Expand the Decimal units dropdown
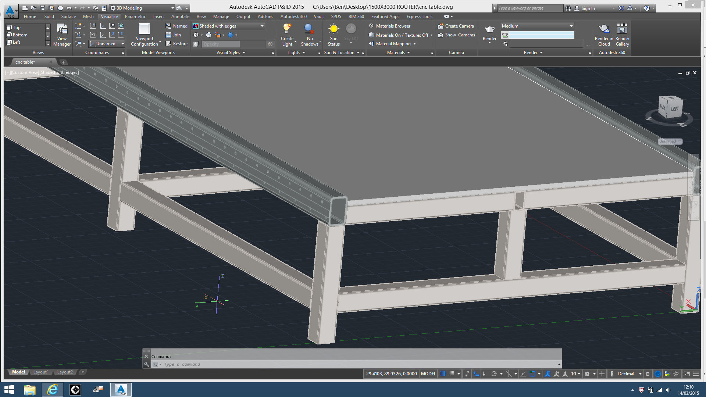Image resolution: width=706 pixels, height=397 pixels. [640, 374]
